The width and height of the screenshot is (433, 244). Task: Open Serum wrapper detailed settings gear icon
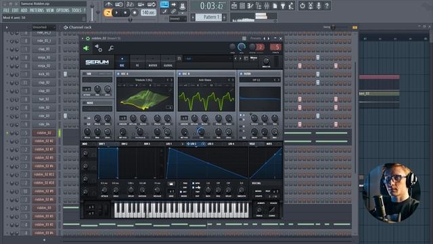[99, 48]
